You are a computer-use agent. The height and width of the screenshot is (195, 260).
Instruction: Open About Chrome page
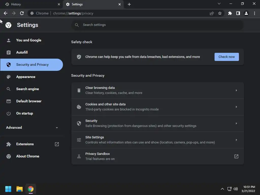click(31, 156)
